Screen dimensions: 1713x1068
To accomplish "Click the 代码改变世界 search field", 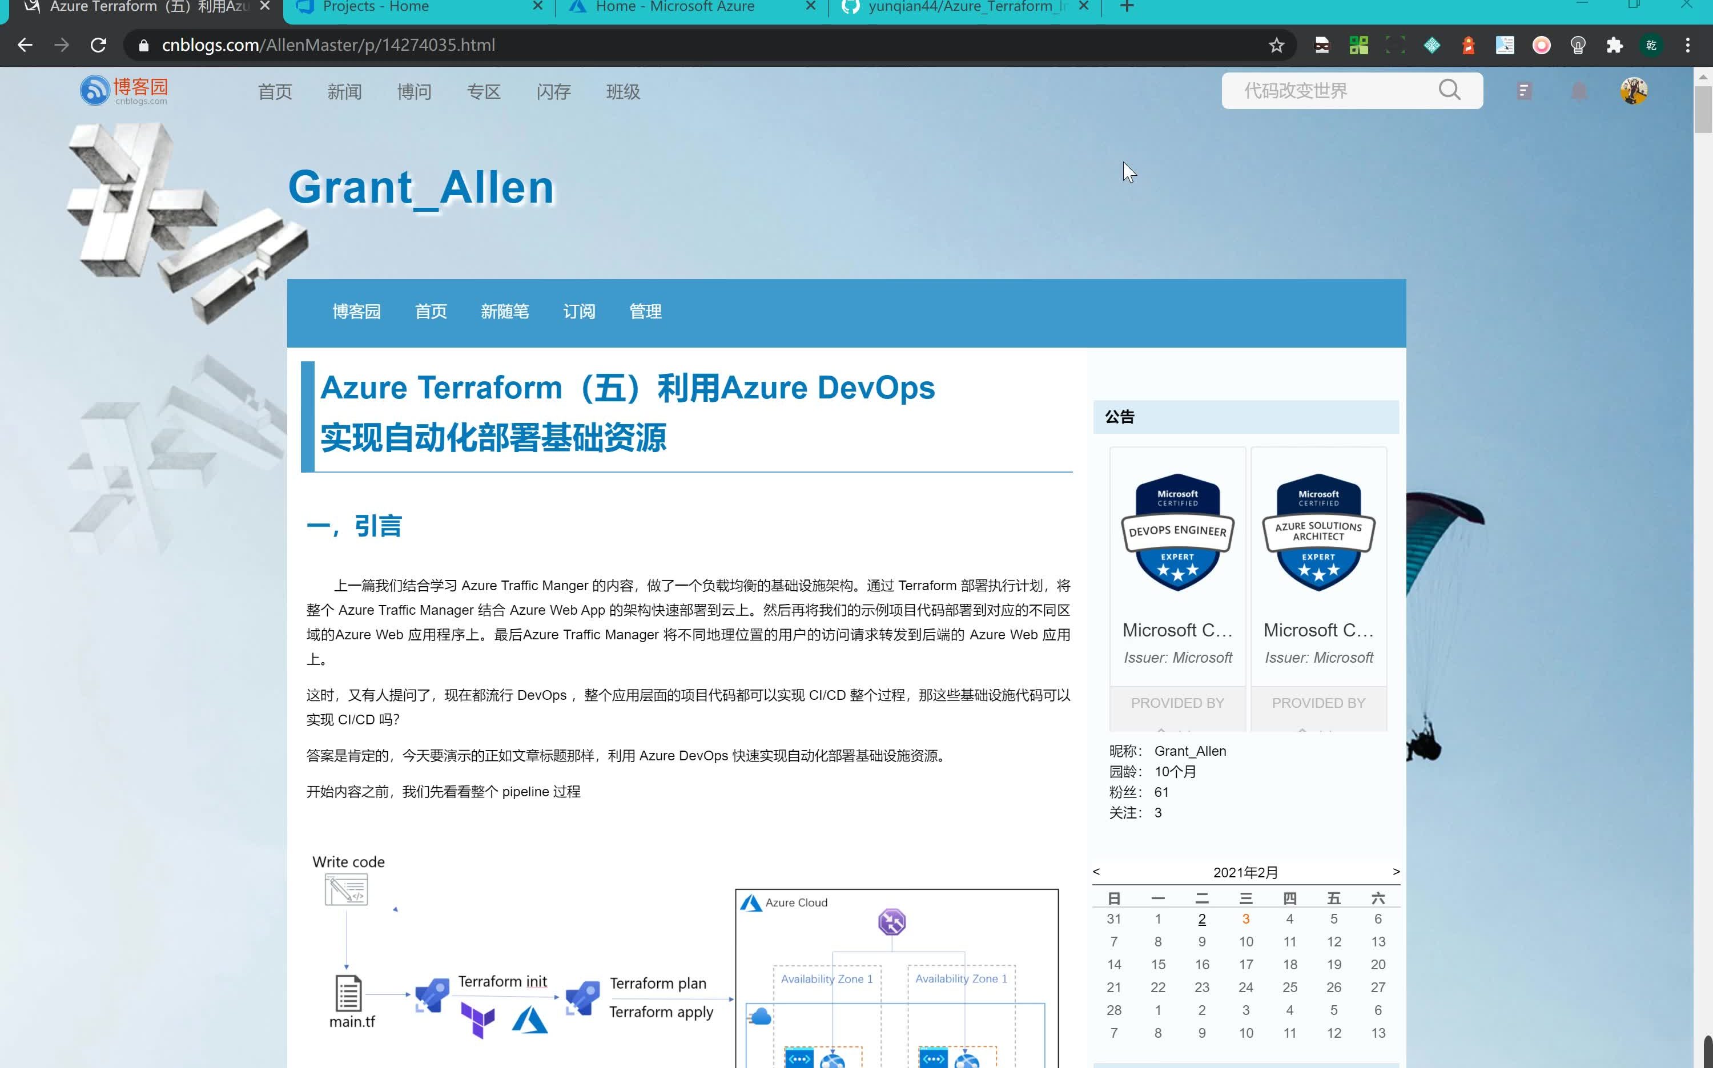I will tap(1328, 90).
